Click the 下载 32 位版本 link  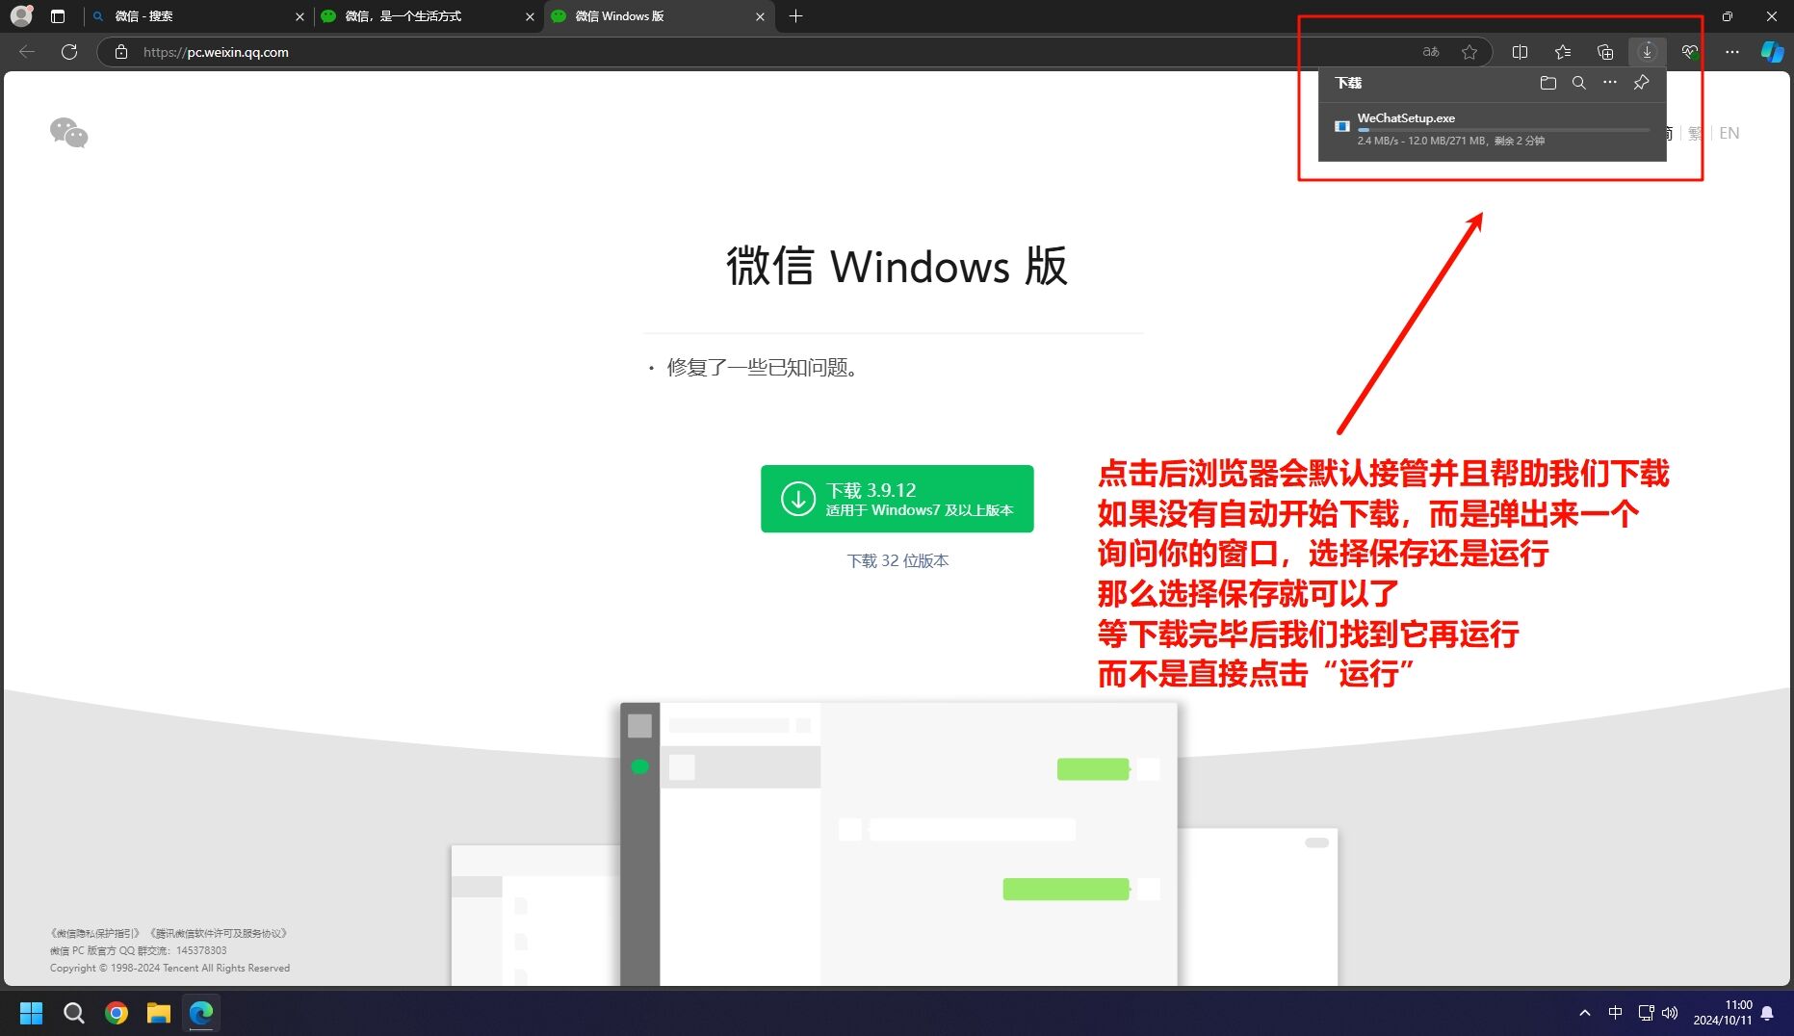pyautogui.click(x=897, y=560)
